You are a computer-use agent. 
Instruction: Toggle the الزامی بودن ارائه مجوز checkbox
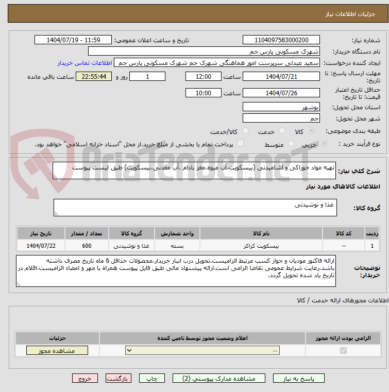pos(343,350)
